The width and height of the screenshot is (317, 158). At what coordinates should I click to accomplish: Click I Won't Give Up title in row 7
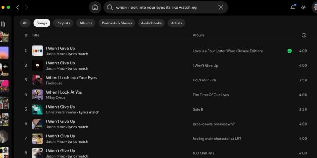pos(61,136)
